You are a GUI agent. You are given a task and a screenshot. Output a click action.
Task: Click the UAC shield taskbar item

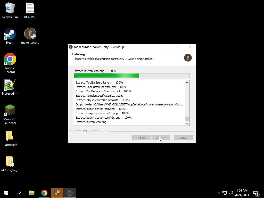[57, 193]
